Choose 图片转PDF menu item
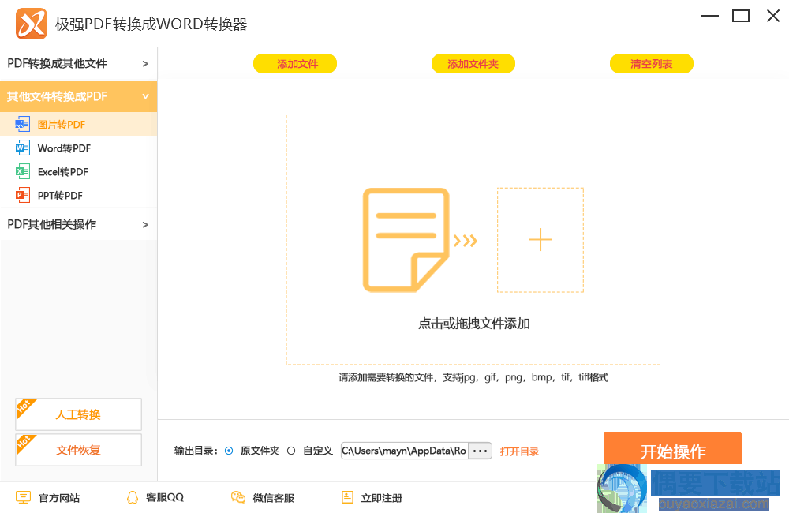 (78, 124)
